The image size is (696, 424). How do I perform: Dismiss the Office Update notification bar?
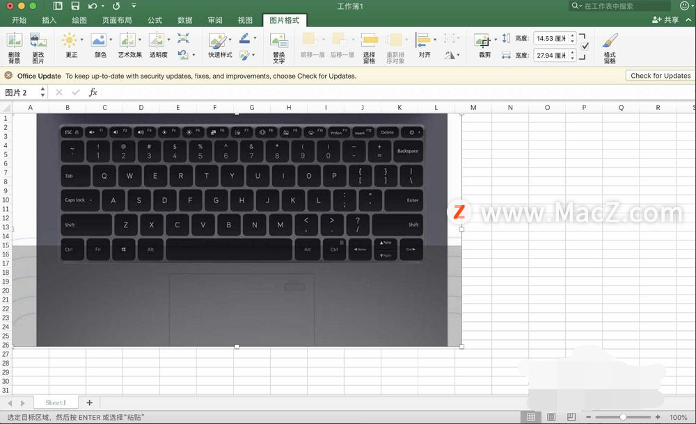point(8,76)
